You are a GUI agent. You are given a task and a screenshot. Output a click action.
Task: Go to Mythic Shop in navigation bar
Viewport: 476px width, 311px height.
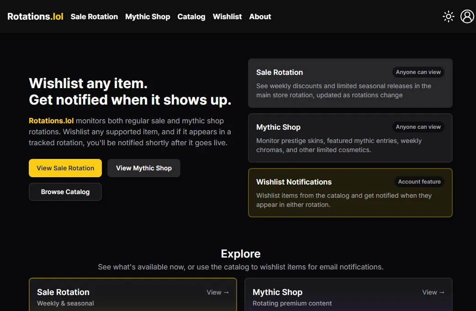pos(148,17)
